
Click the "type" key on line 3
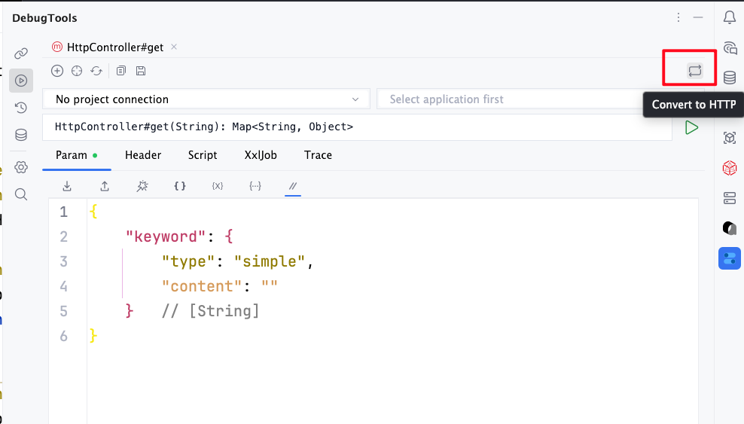pos(189,261)
